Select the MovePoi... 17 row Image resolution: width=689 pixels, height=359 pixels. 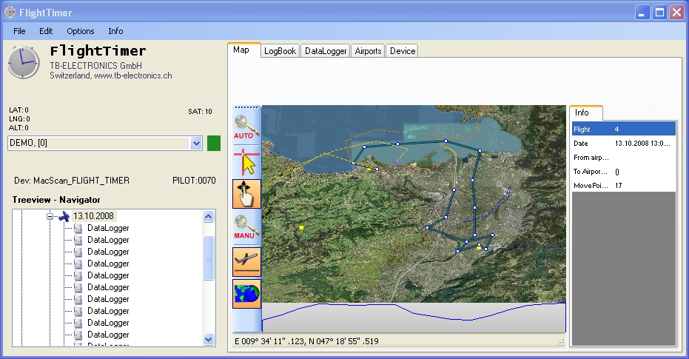tap(623, 186)
